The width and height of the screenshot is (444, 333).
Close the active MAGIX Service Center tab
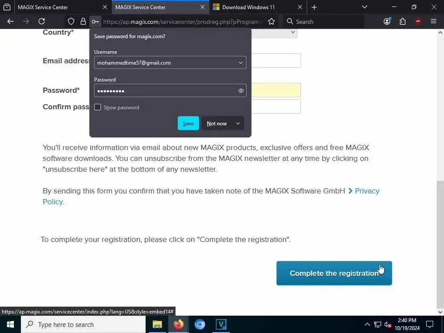202,7
